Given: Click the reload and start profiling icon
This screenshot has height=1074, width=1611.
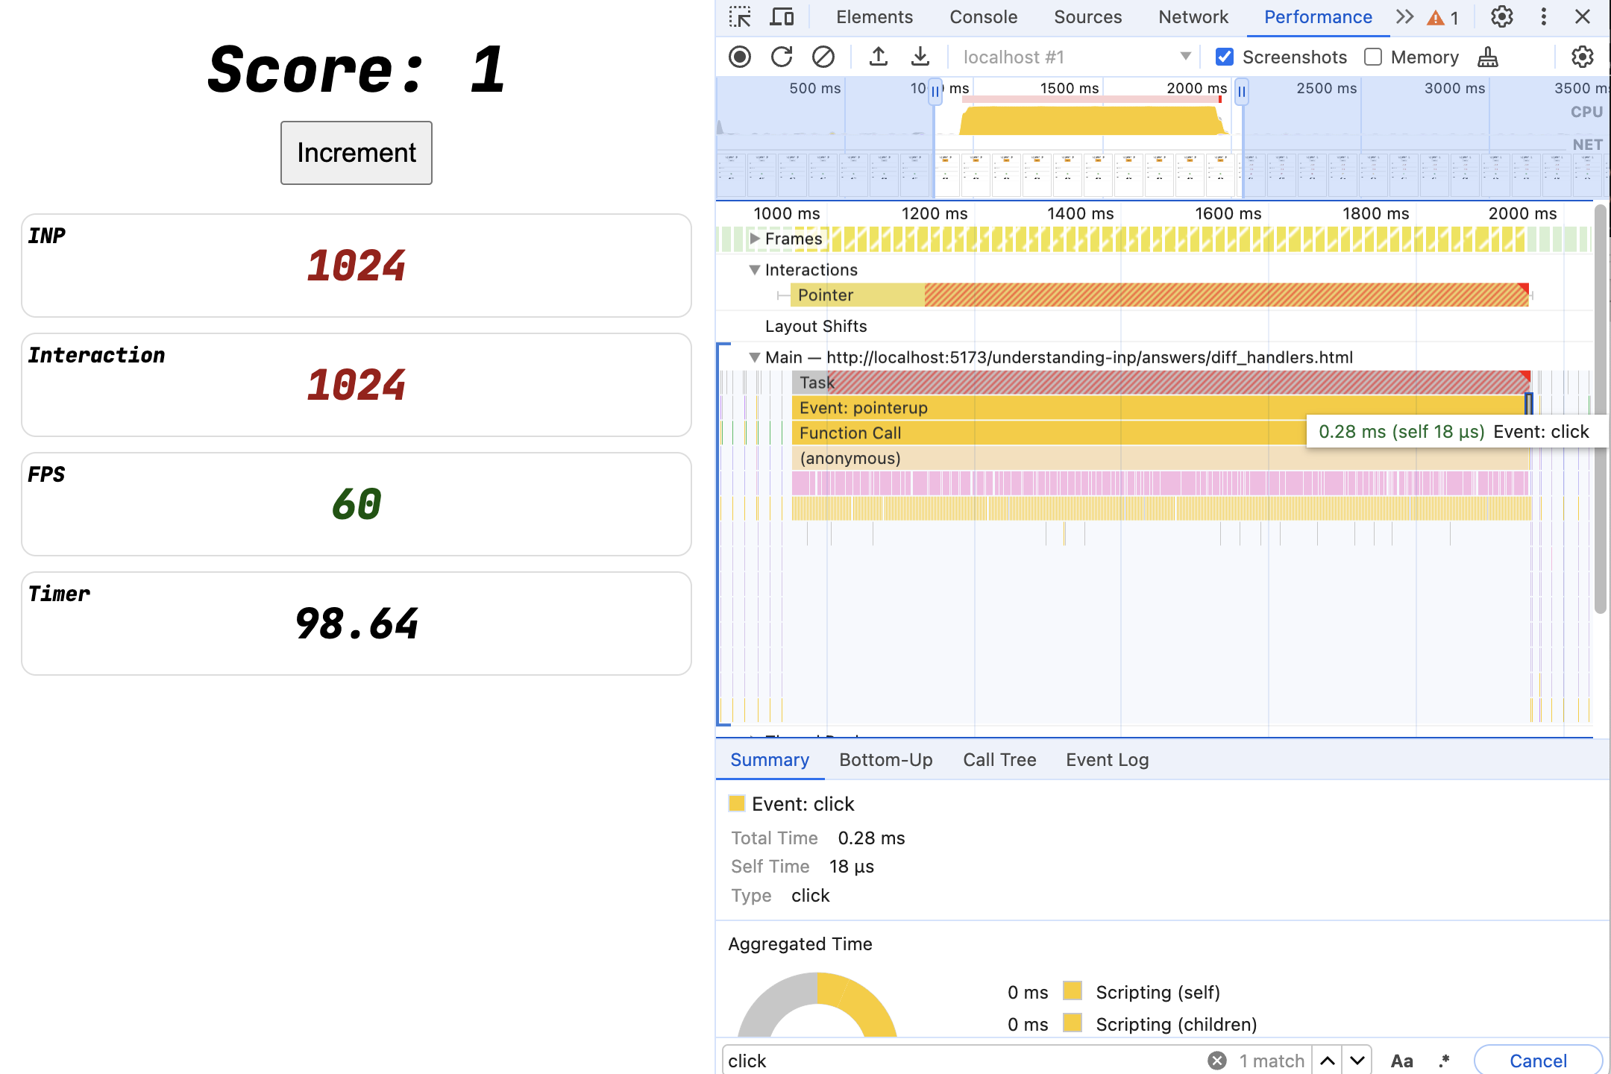Looking at the screenshot, I should [782, 57].
